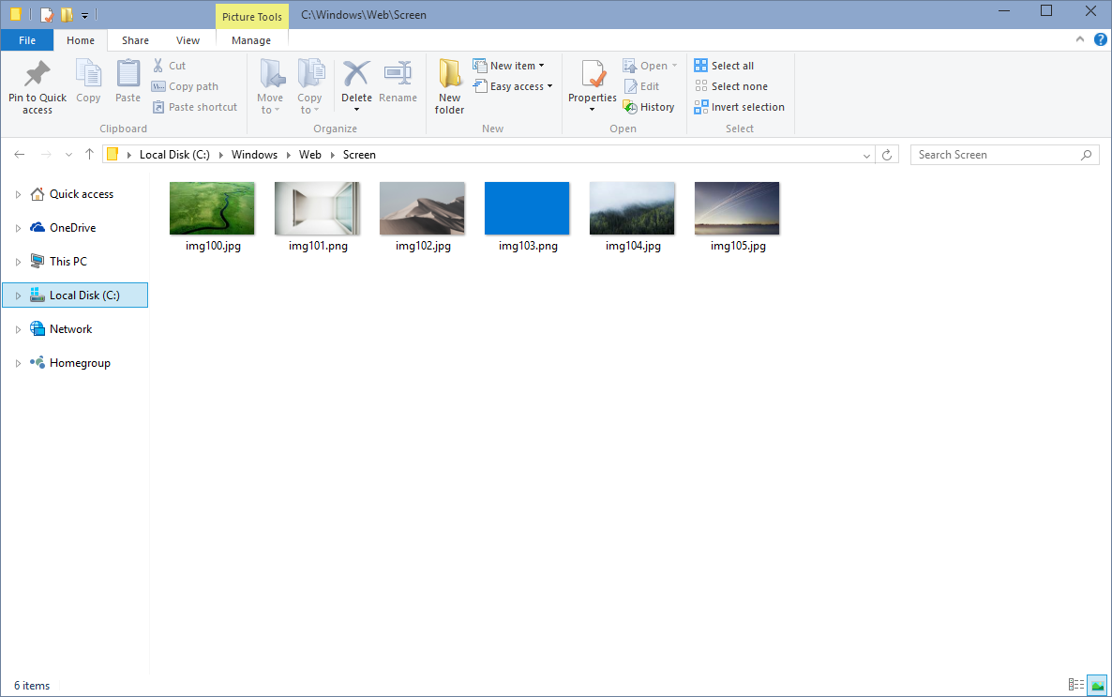Switch to large thumbnail view in status bar

point(1097,685)
